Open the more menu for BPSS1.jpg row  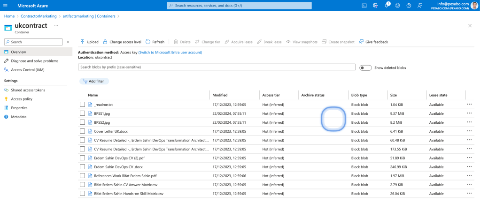point(469,113)
